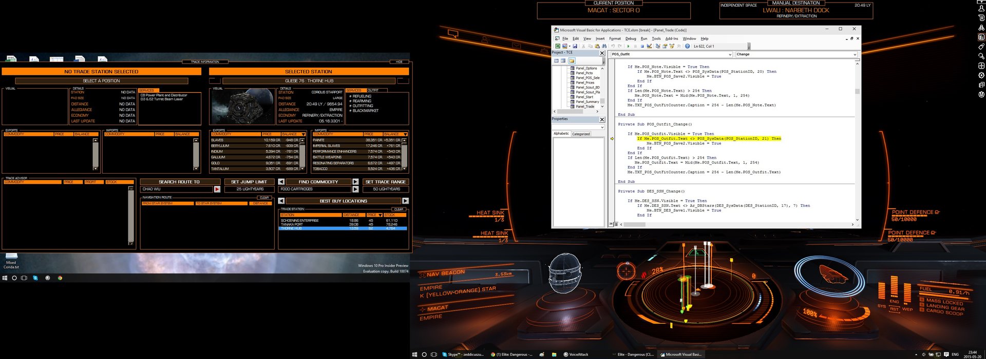Click the 25 LIGHTYEARS jump limit field
986x359 pixels.
pos(250,189)
